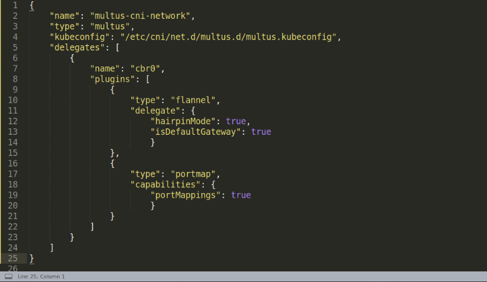
Task: Click the "portmap" string value
Action: (x=195, y=174)
